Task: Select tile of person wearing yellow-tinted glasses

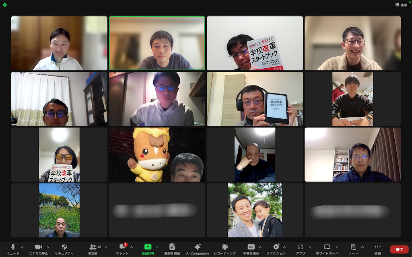Action: [59, 155]
